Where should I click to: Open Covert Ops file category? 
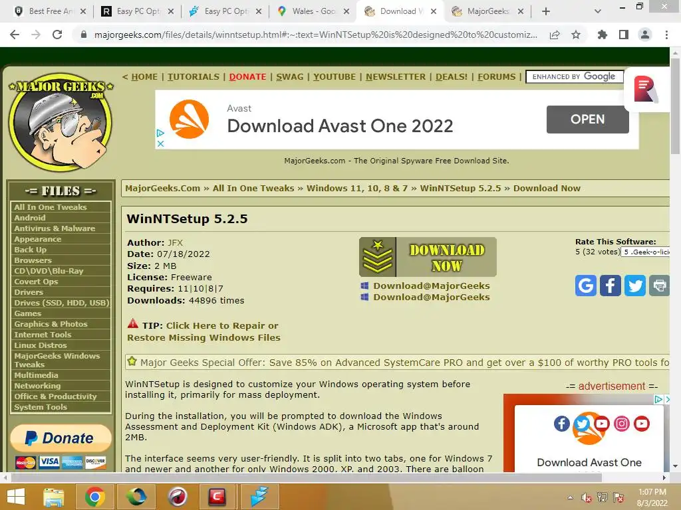tap(36, 282)
